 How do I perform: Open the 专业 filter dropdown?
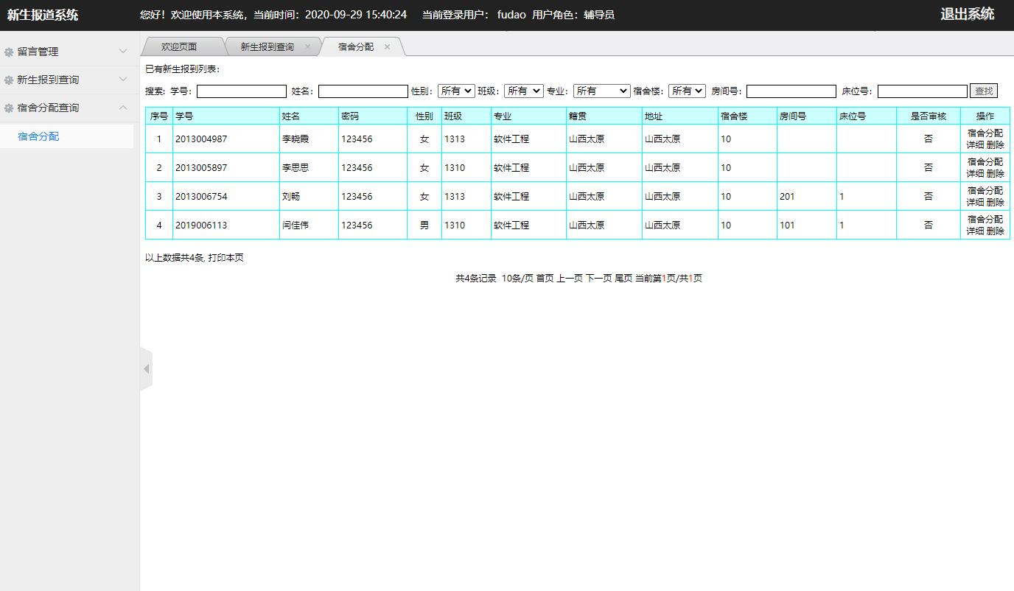click(x=601, y=91)
